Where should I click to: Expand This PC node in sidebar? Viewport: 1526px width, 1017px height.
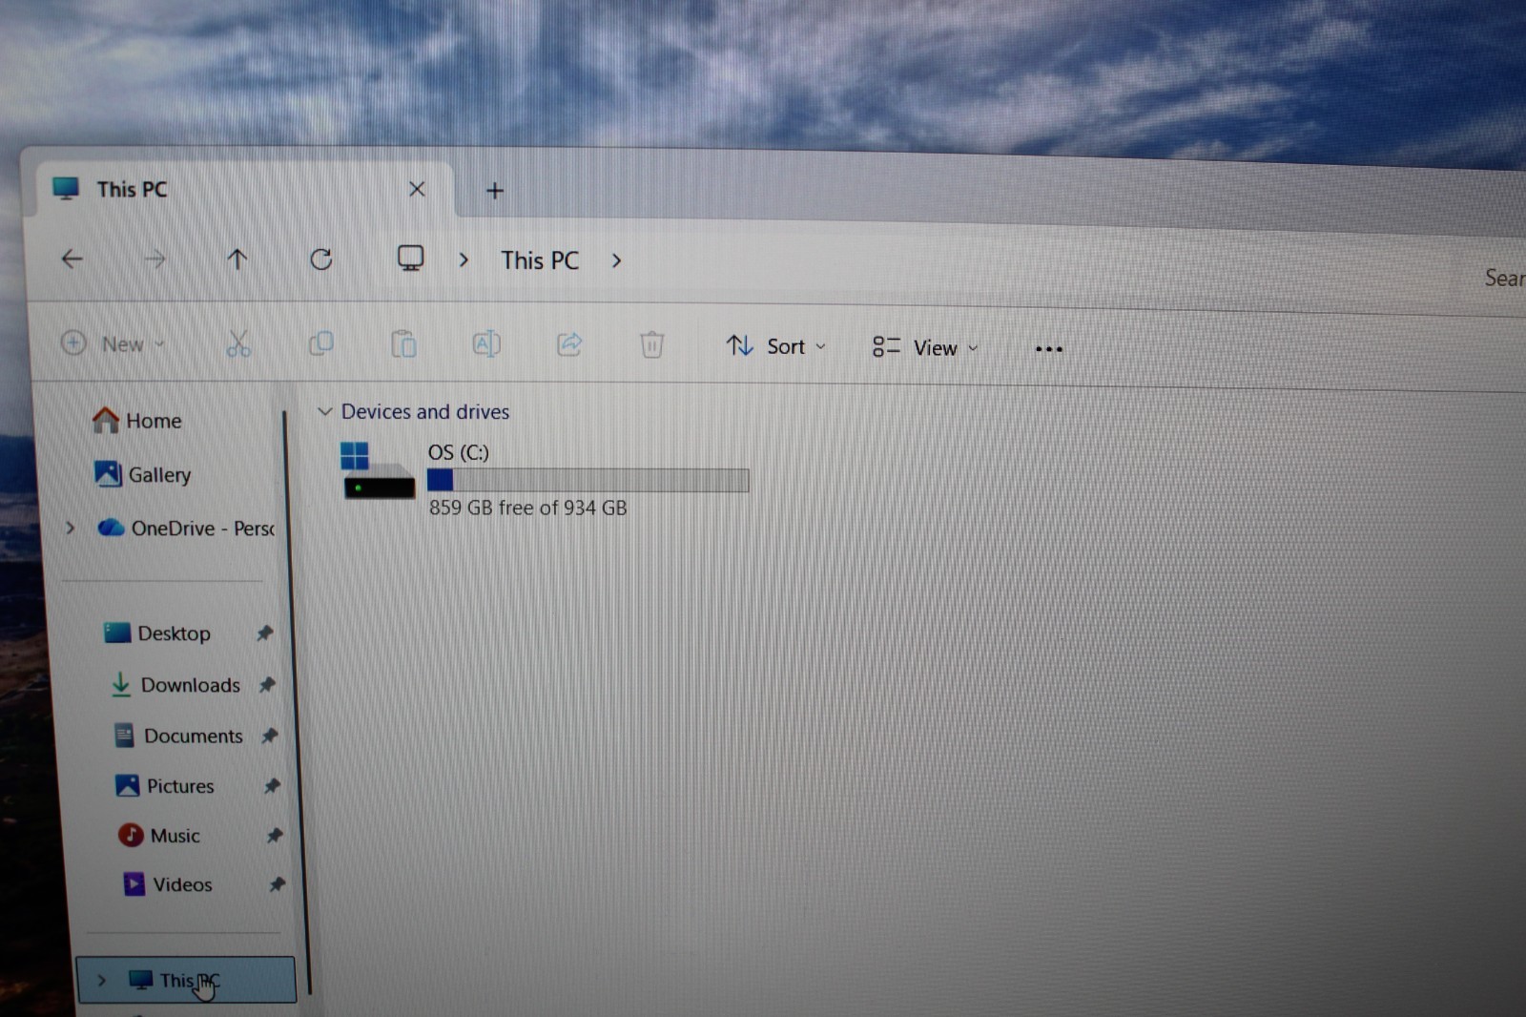(101, 980)
